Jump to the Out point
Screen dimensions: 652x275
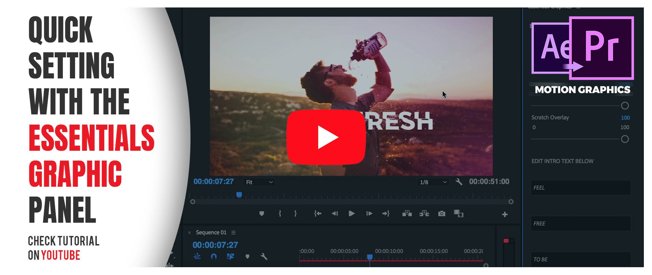click(386, 214)
